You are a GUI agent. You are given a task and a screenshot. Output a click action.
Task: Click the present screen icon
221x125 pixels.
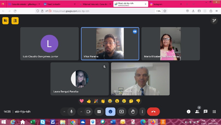click(121, 112)
